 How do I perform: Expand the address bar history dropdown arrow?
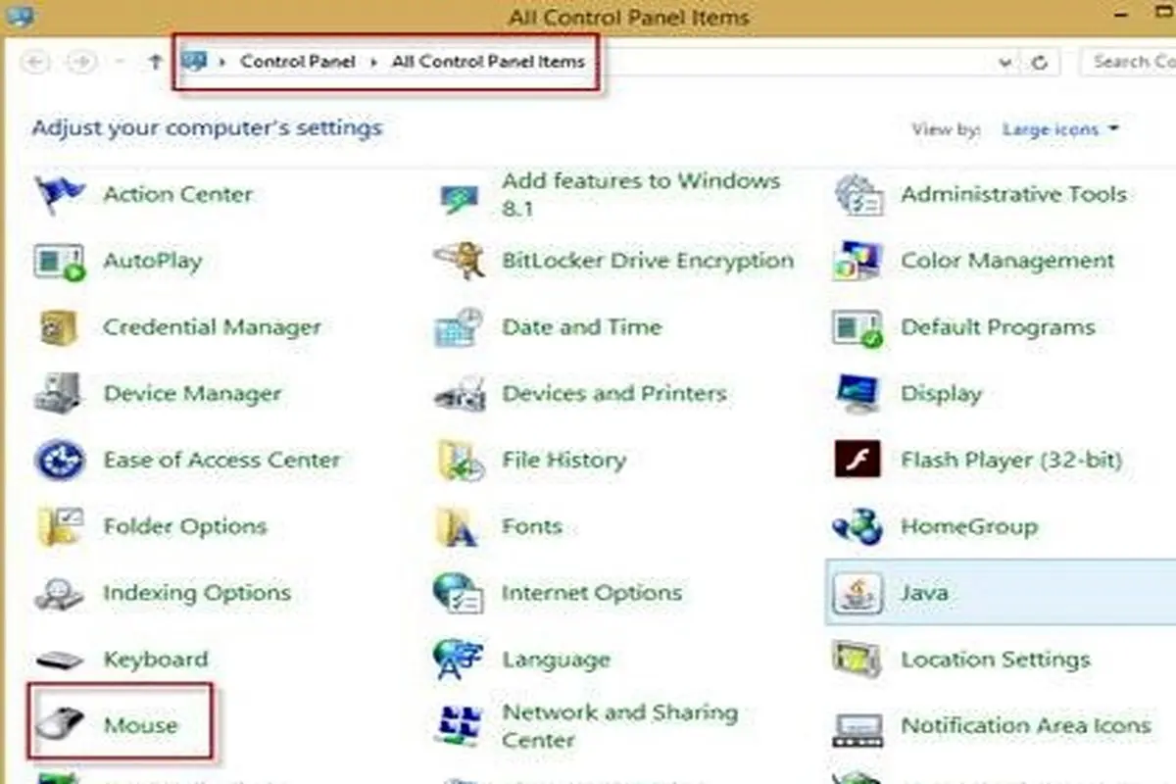[1004, 62]
